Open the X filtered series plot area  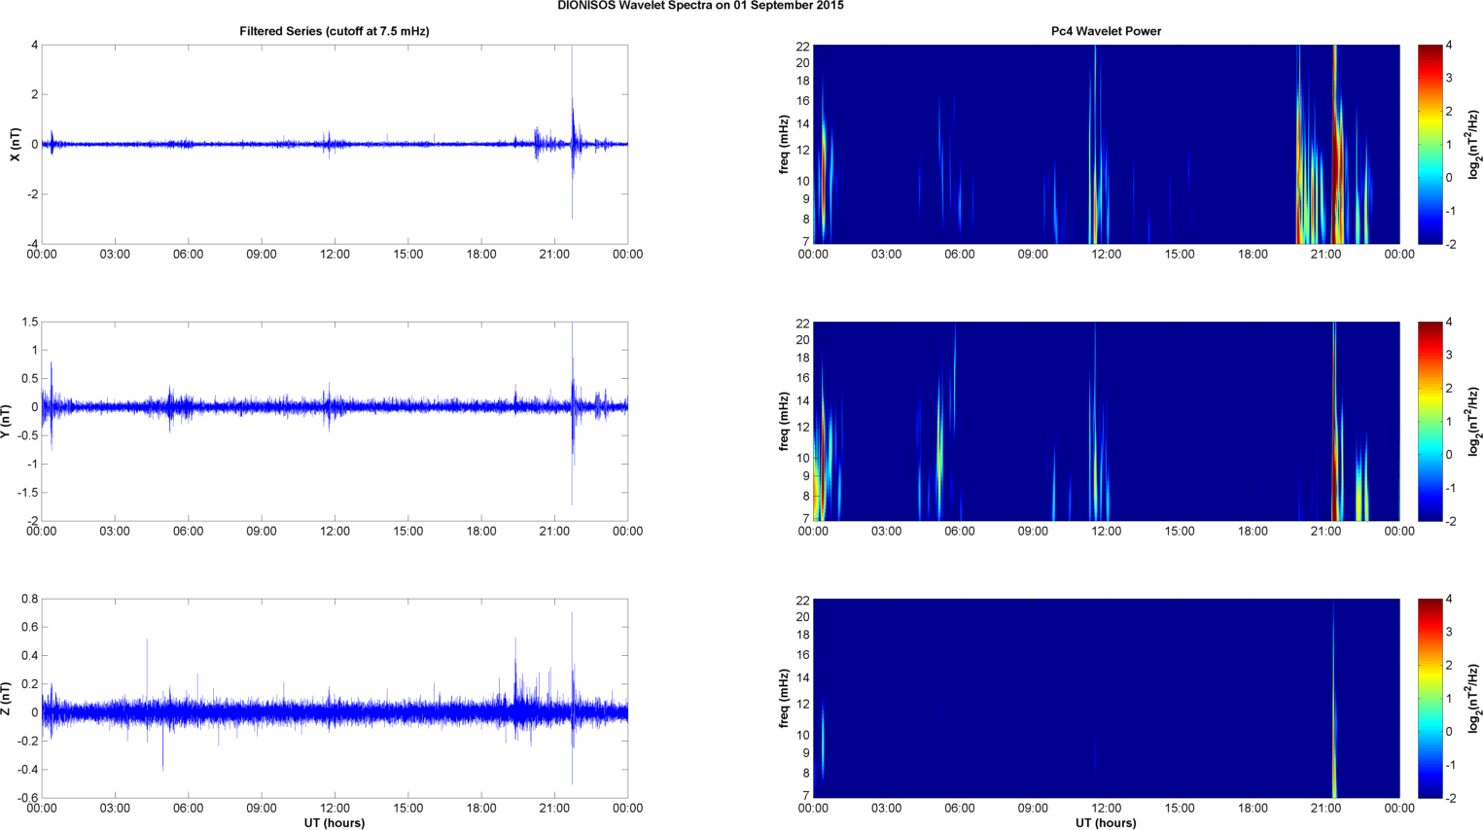point(335,144)
